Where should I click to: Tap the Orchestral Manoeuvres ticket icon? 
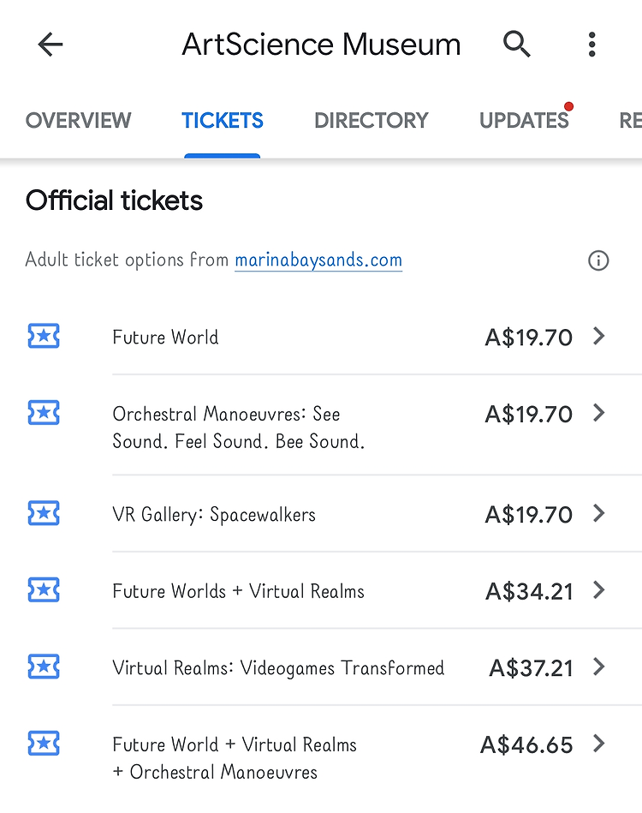point(44,413)
